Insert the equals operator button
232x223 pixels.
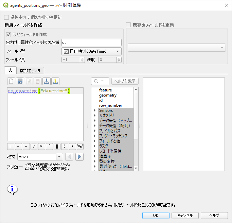[x=11, y=147]
